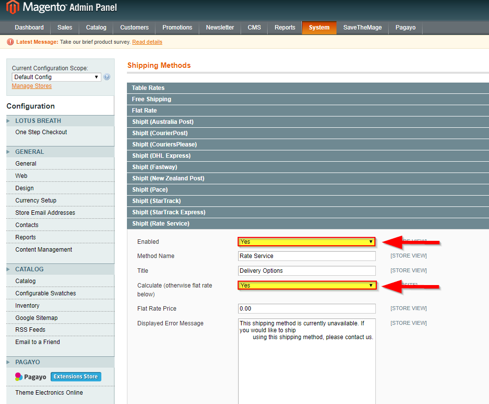Click the Flat Rate Price field

pos(306,309)
